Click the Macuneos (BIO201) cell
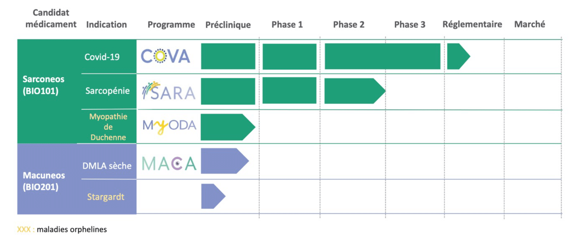 [44, 181]
